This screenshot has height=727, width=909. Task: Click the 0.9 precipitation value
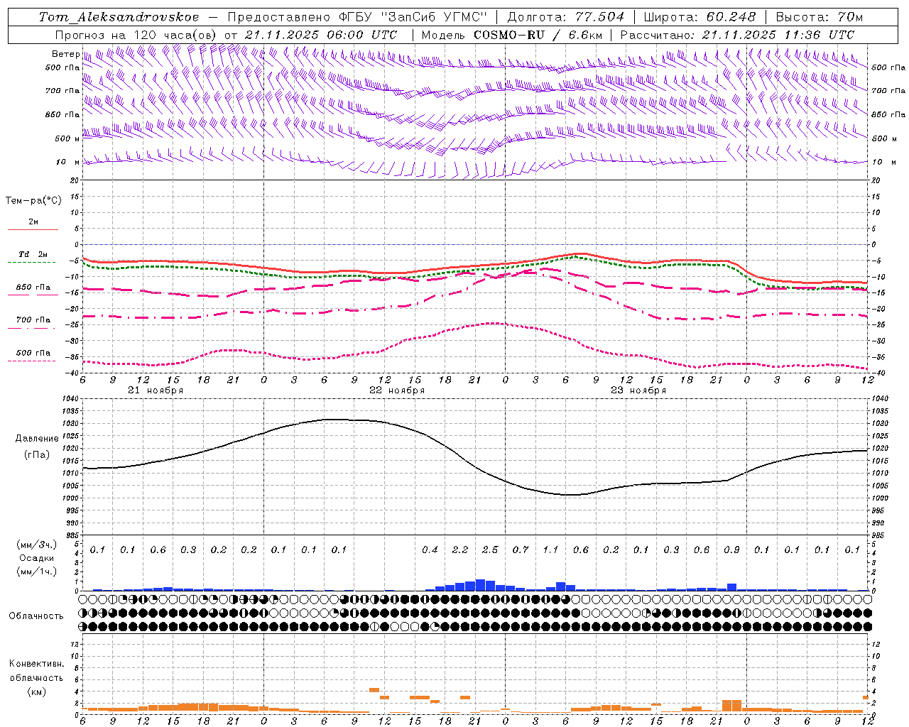[731, 550]
